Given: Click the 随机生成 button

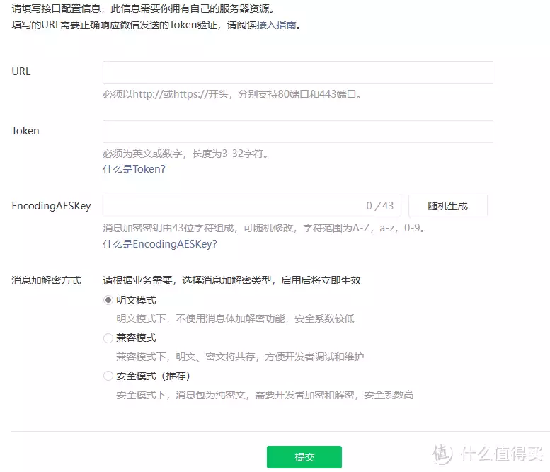Looking at the screenshot, I should [448, 206].
